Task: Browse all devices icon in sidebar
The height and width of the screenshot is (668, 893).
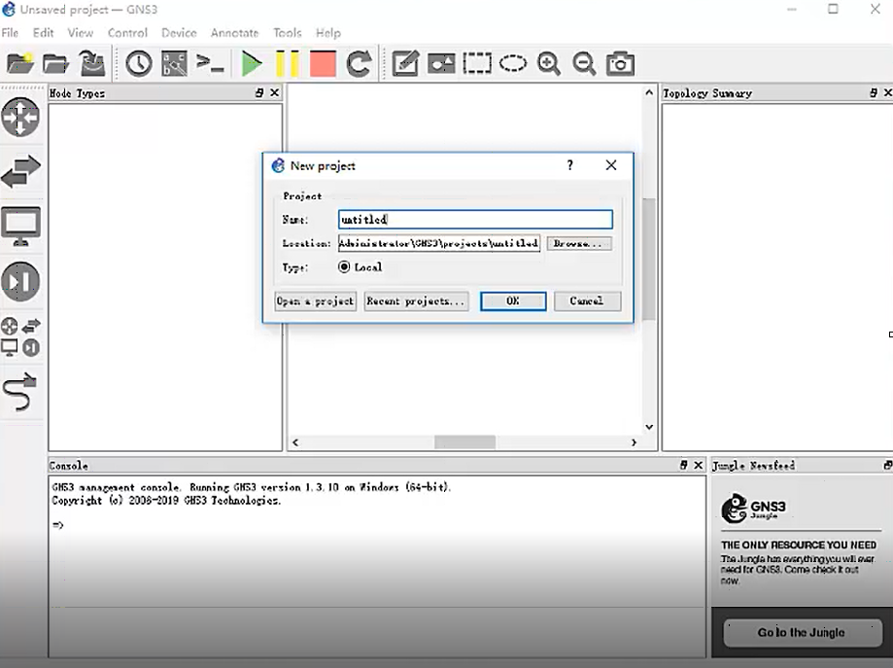Action: (x=20, y=336)
